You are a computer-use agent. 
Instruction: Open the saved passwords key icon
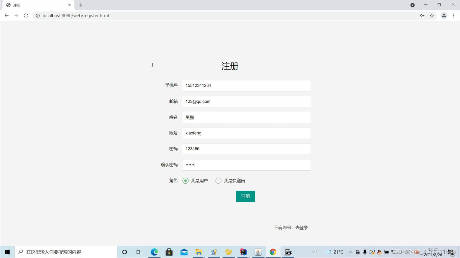tap(422, 16)
